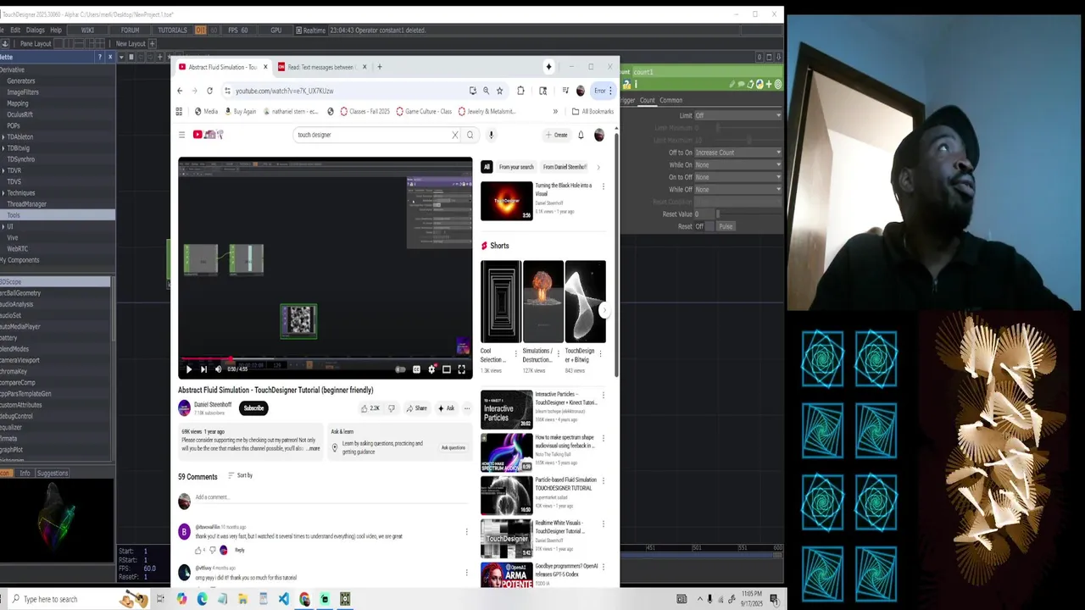The height and width of the screenshot is (610, 1085).
Task: Open the All Bookmarks folder
Action: point(593,111)
